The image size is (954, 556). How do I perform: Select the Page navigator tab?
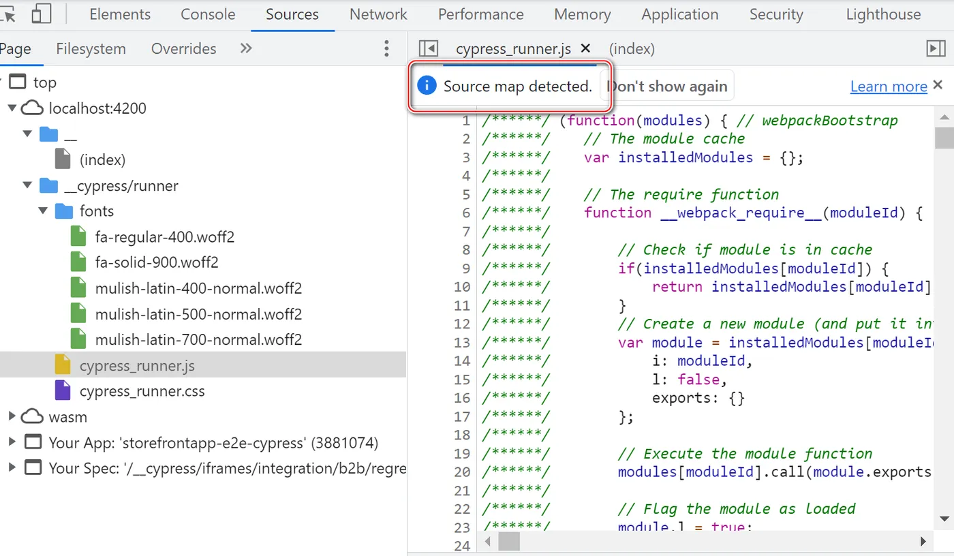[x=15, y=48]
